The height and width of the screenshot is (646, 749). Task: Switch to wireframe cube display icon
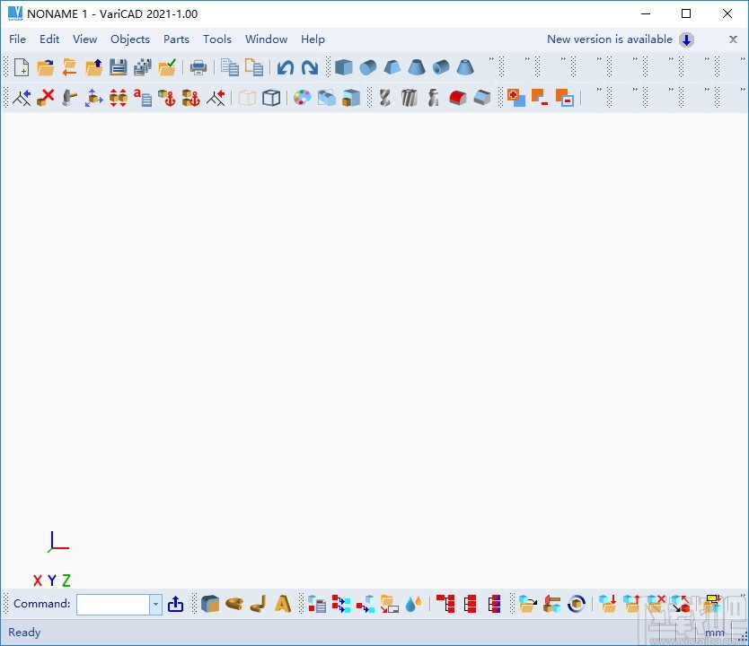tap(271, 98)
